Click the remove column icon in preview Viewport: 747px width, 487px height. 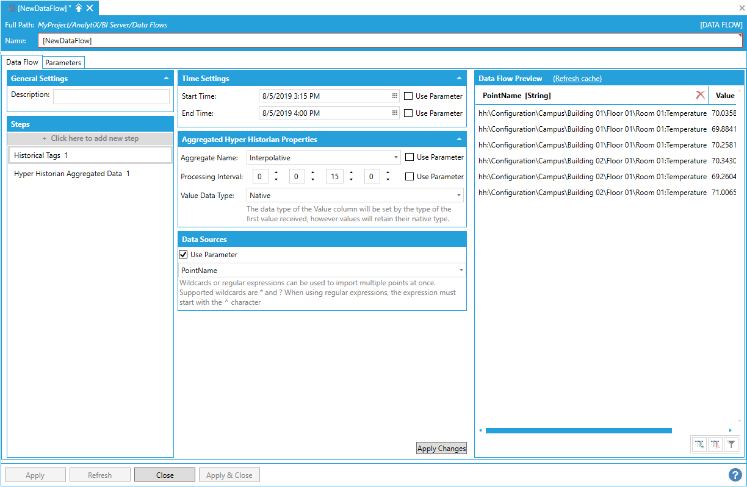(x=715, y=445)
